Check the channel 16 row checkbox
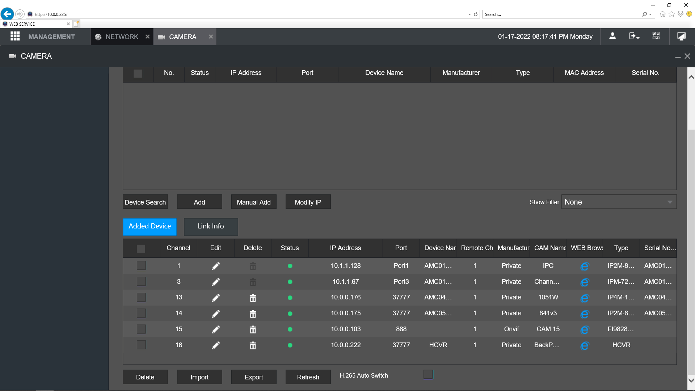Image resolution: width=695 pixels, height=391 pixels. pyautogui.click(x=141, y=345)
